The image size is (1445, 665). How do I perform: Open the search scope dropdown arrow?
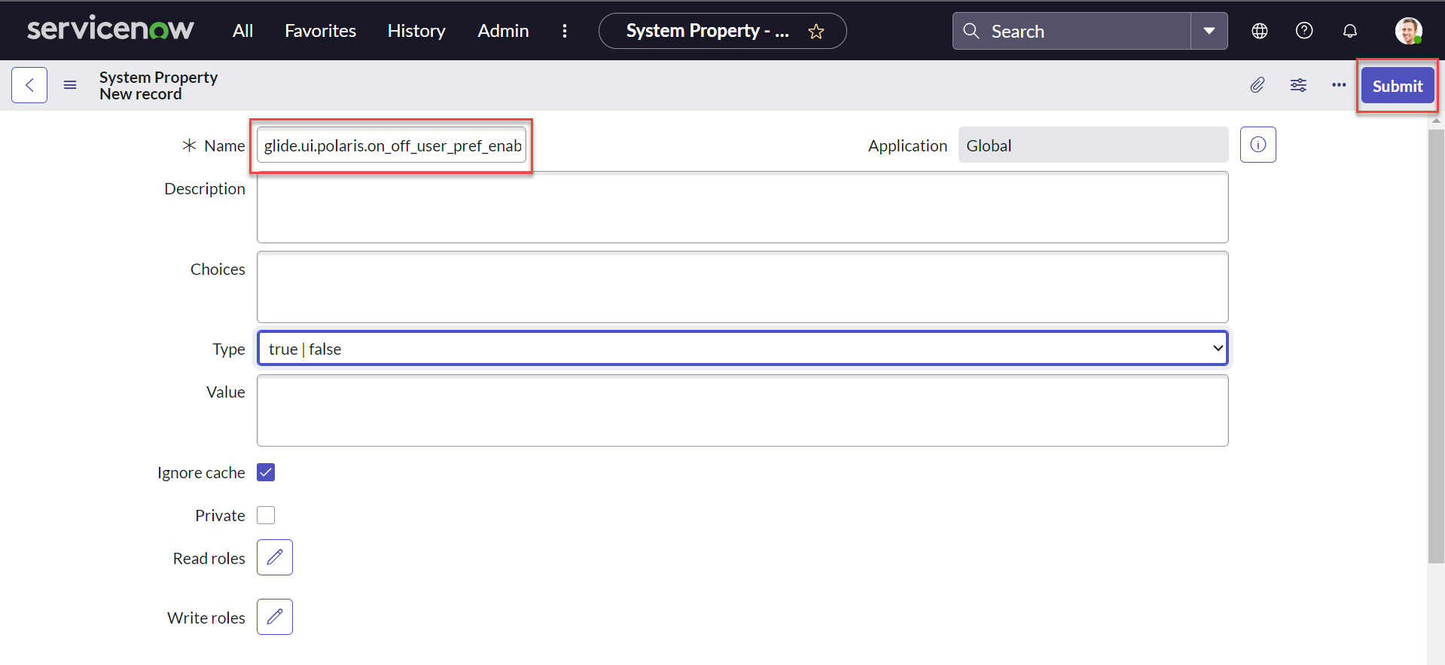click(x=1209, y=31)
